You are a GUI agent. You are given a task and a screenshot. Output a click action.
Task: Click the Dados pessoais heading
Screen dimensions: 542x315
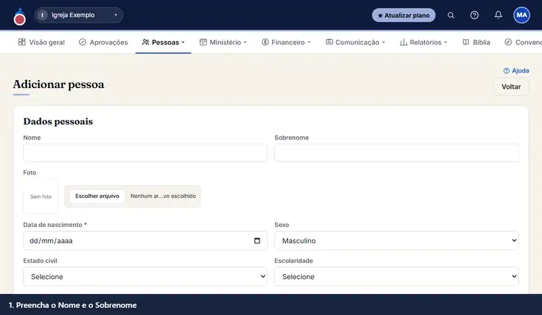[x=58, y=121]
